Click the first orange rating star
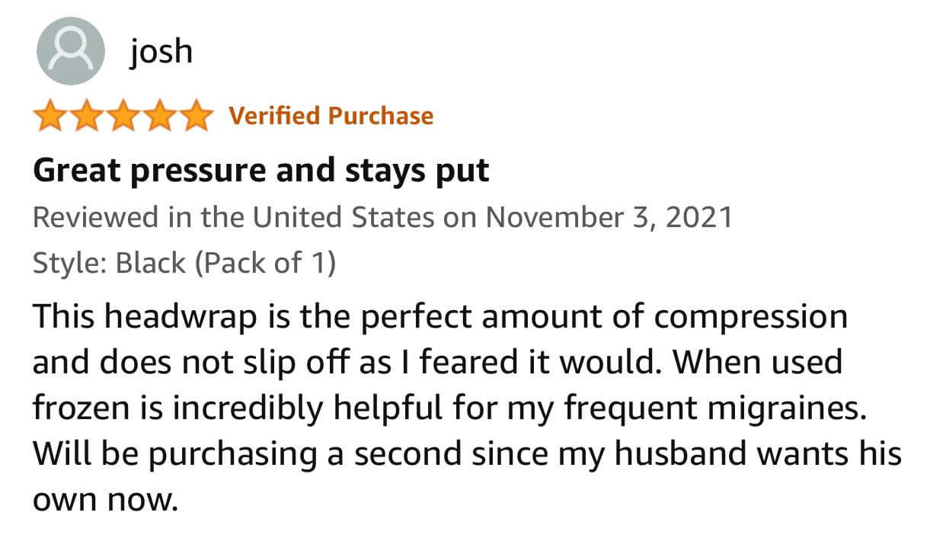 pos(50,117)
